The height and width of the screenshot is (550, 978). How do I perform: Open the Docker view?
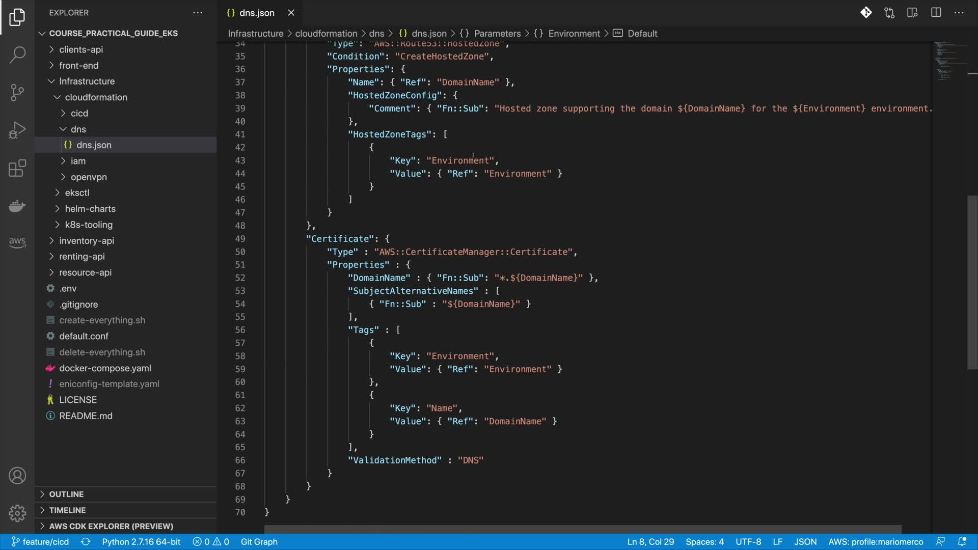click(x=17, y=206)
